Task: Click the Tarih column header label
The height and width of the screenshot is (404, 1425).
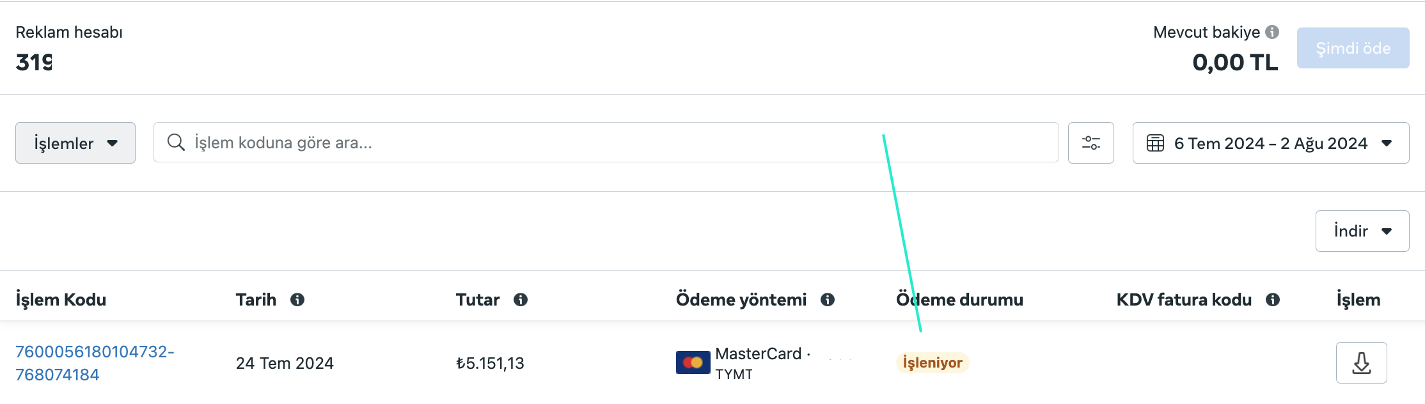Action: (x=256, y=299)
